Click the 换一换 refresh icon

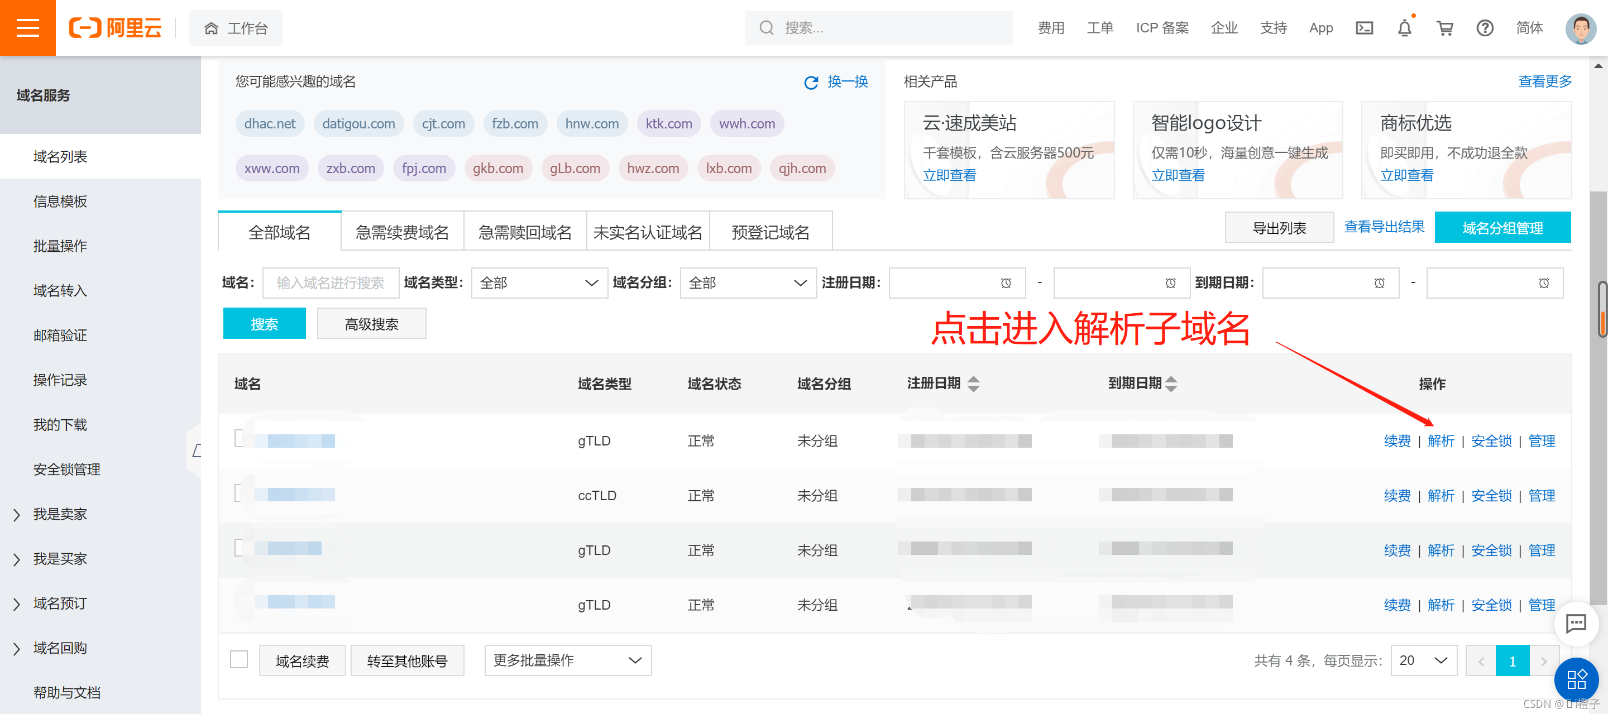811,83
